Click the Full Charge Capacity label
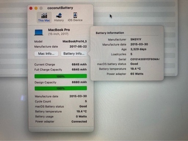This screenshot has width=188, height=141. pyautogui.click(x=48, y=70)
